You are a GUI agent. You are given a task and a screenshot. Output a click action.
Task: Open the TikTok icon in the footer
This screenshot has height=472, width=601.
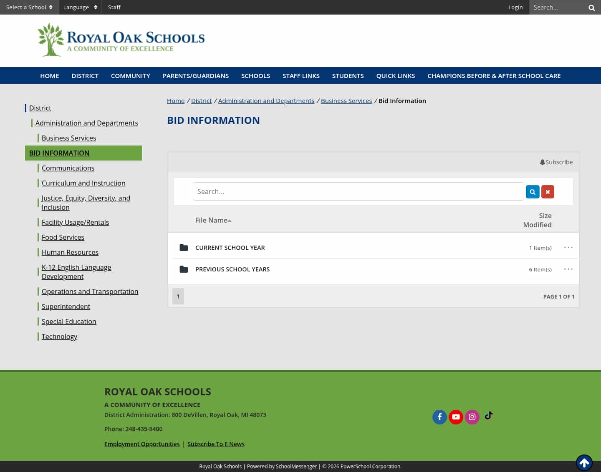[488, 416]
